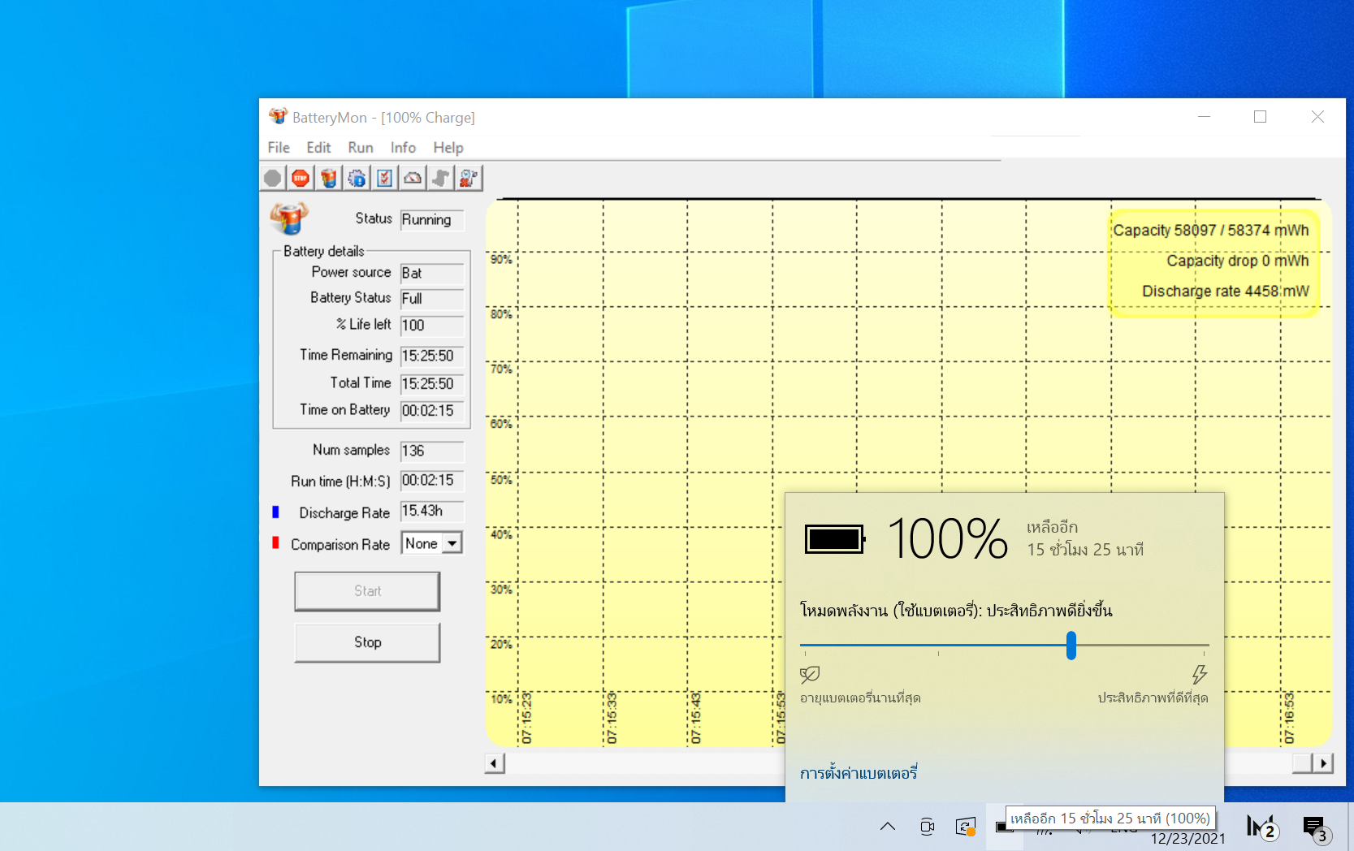Click the power mode slider handle
The image size is (1354, 851).
pos(1071,646)
